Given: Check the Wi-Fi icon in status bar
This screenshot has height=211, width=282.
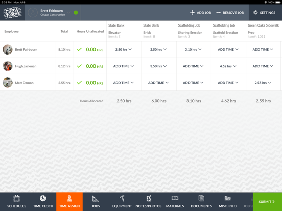Looking at the screenshot, I should point(266,2).
